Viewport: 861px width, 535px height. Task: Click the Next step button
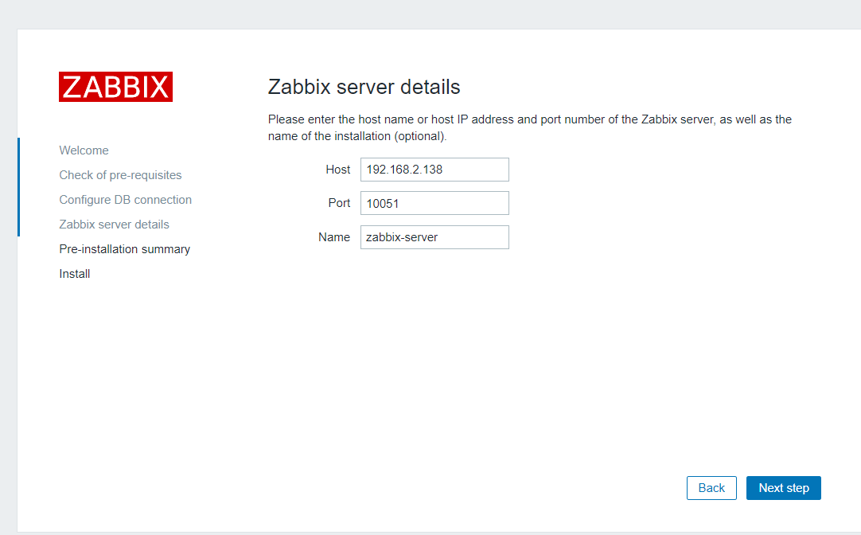(x=784, y=488)
